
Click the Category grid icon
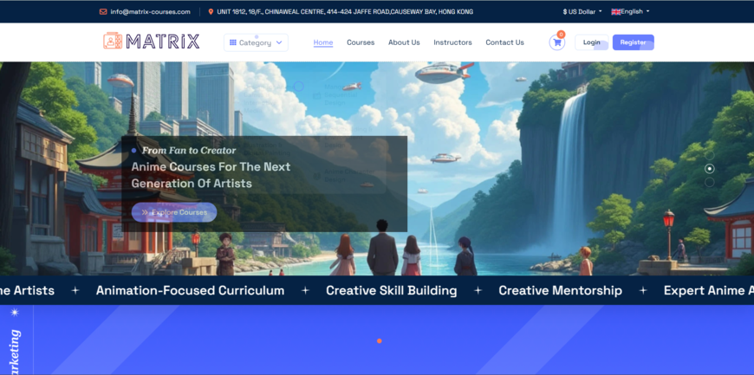pyautogui.click(x=233, y=42)
